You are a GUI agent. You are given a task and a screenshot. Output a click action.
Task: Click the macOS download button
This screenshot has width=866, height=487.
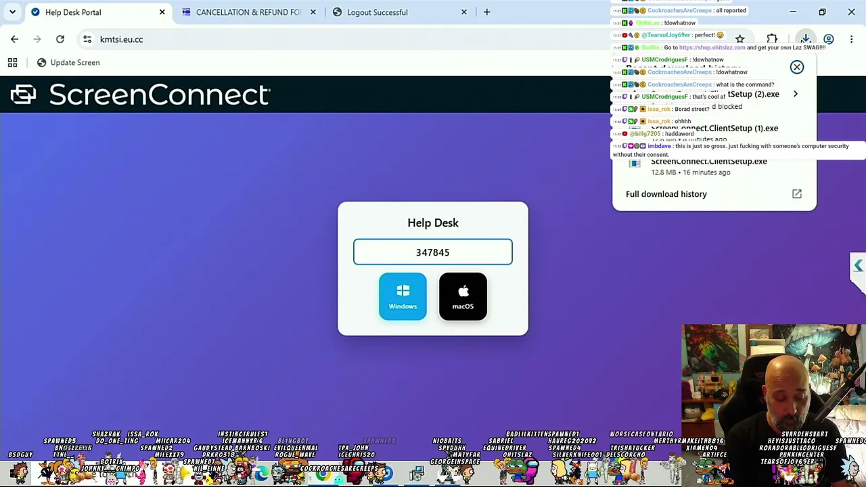click(x=463, y=296)
